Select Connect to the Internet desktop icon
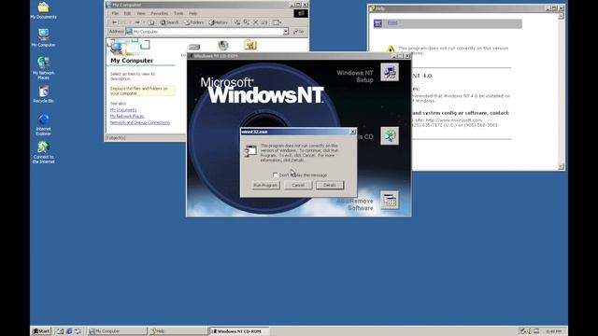 click(x=43, y=152)
